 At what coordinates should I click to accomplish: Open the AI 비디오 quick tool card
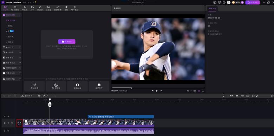34,86
